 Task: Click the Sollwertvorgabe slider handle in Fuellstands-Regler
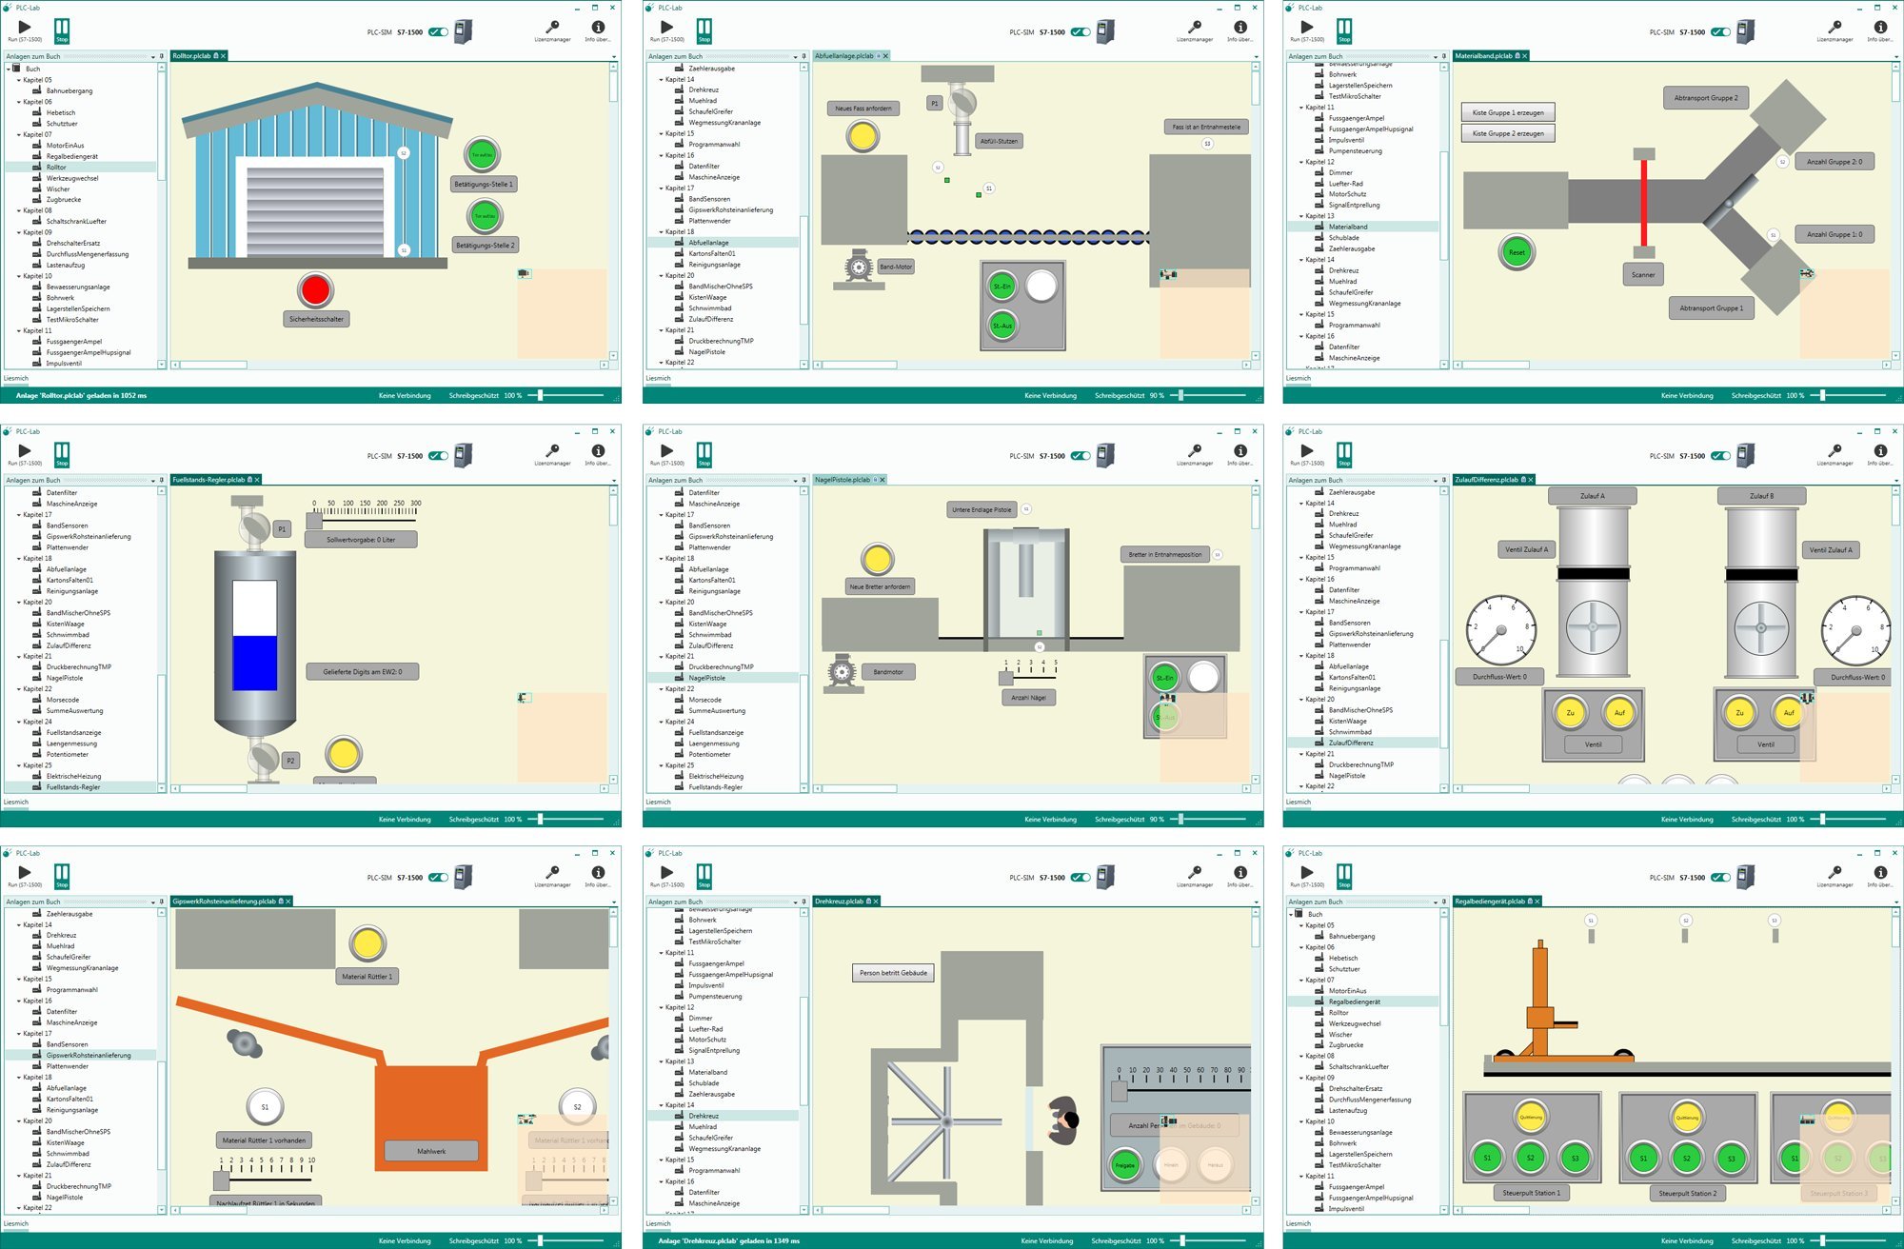pyautogui.click(x=313, y=520)
